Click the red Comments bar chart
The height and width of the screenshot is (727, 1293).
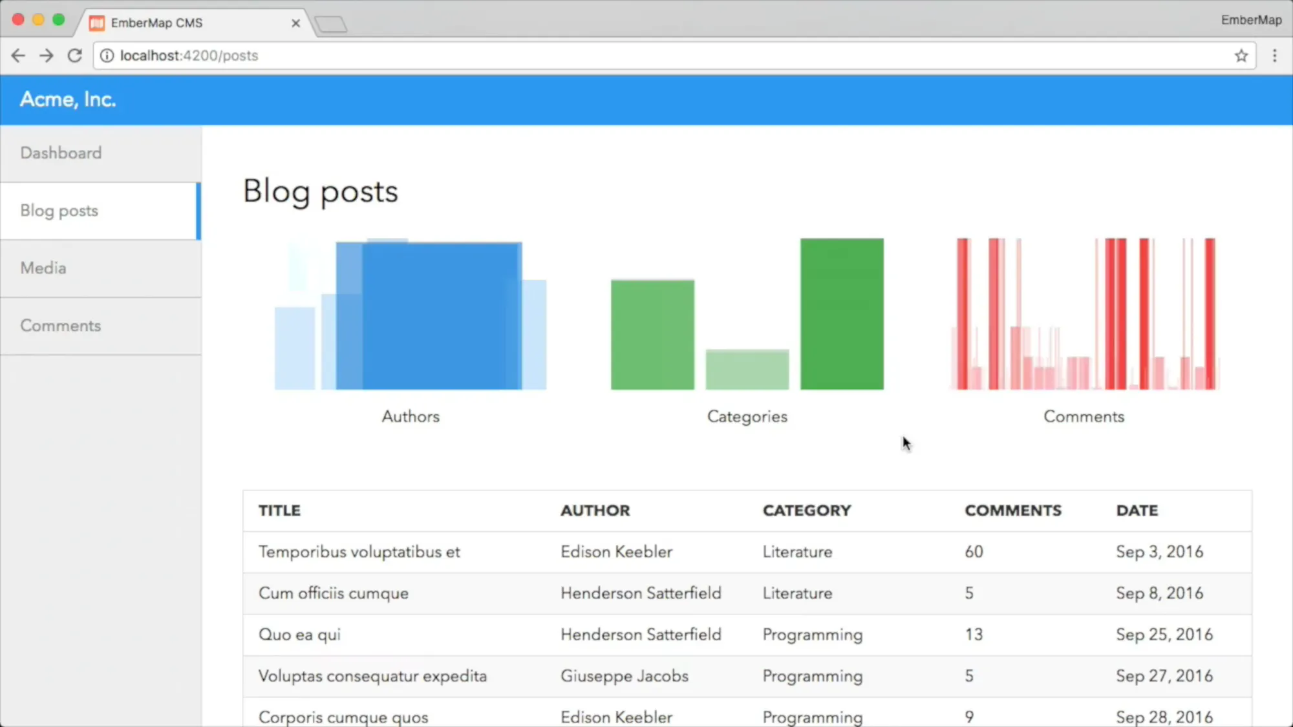click(x=1084, y=314)
